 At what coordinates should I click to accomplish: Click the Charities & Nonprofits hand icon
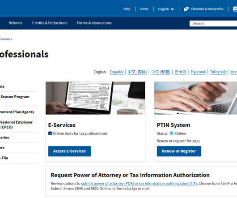186,9
